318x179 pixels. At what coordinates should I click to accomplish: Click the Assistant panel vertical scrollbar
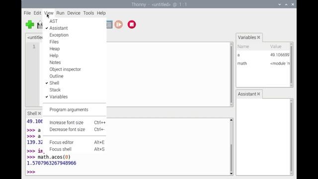(292, 137)
